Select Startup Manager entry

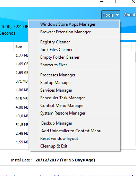click(x=74, y=83)
